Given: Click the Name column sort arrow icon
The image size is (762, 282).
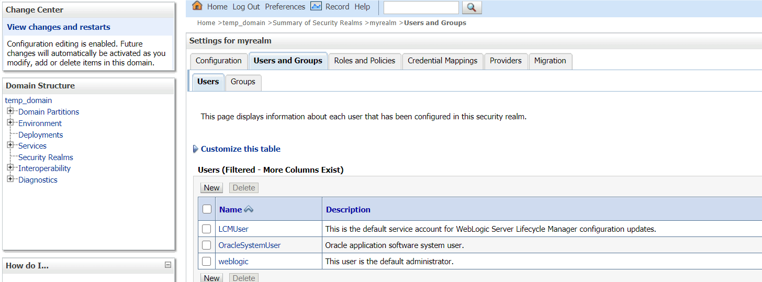Looking at the screenshot, I should coord(249,209).
